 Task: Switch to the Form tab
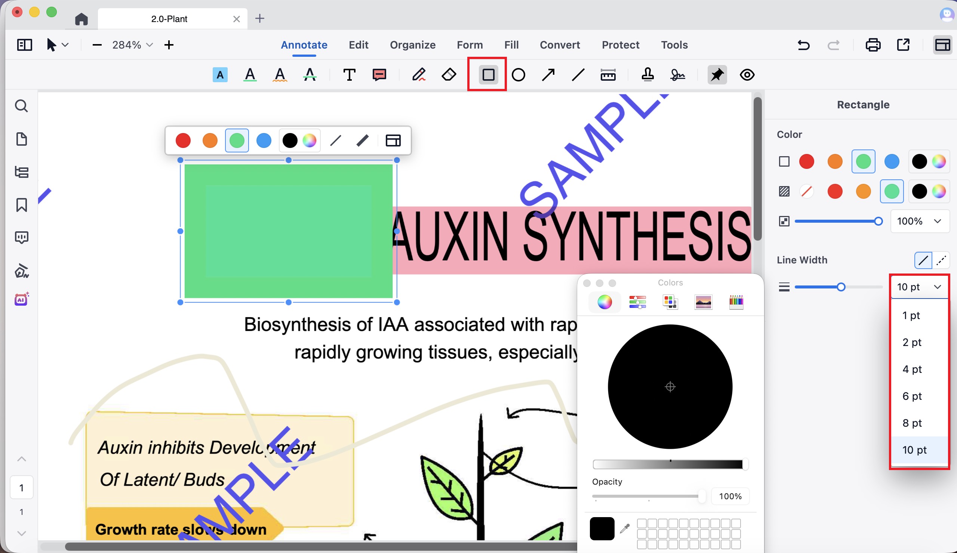(470, 45)
